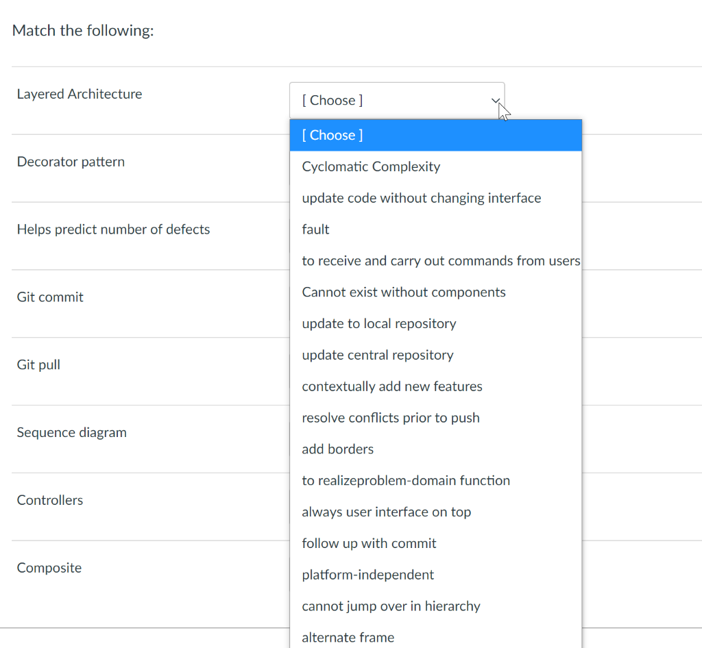Click the 'Decorator pattern' row label
Image resolution: width=702 pixels, height=648 pixels.
pos(71,162)
